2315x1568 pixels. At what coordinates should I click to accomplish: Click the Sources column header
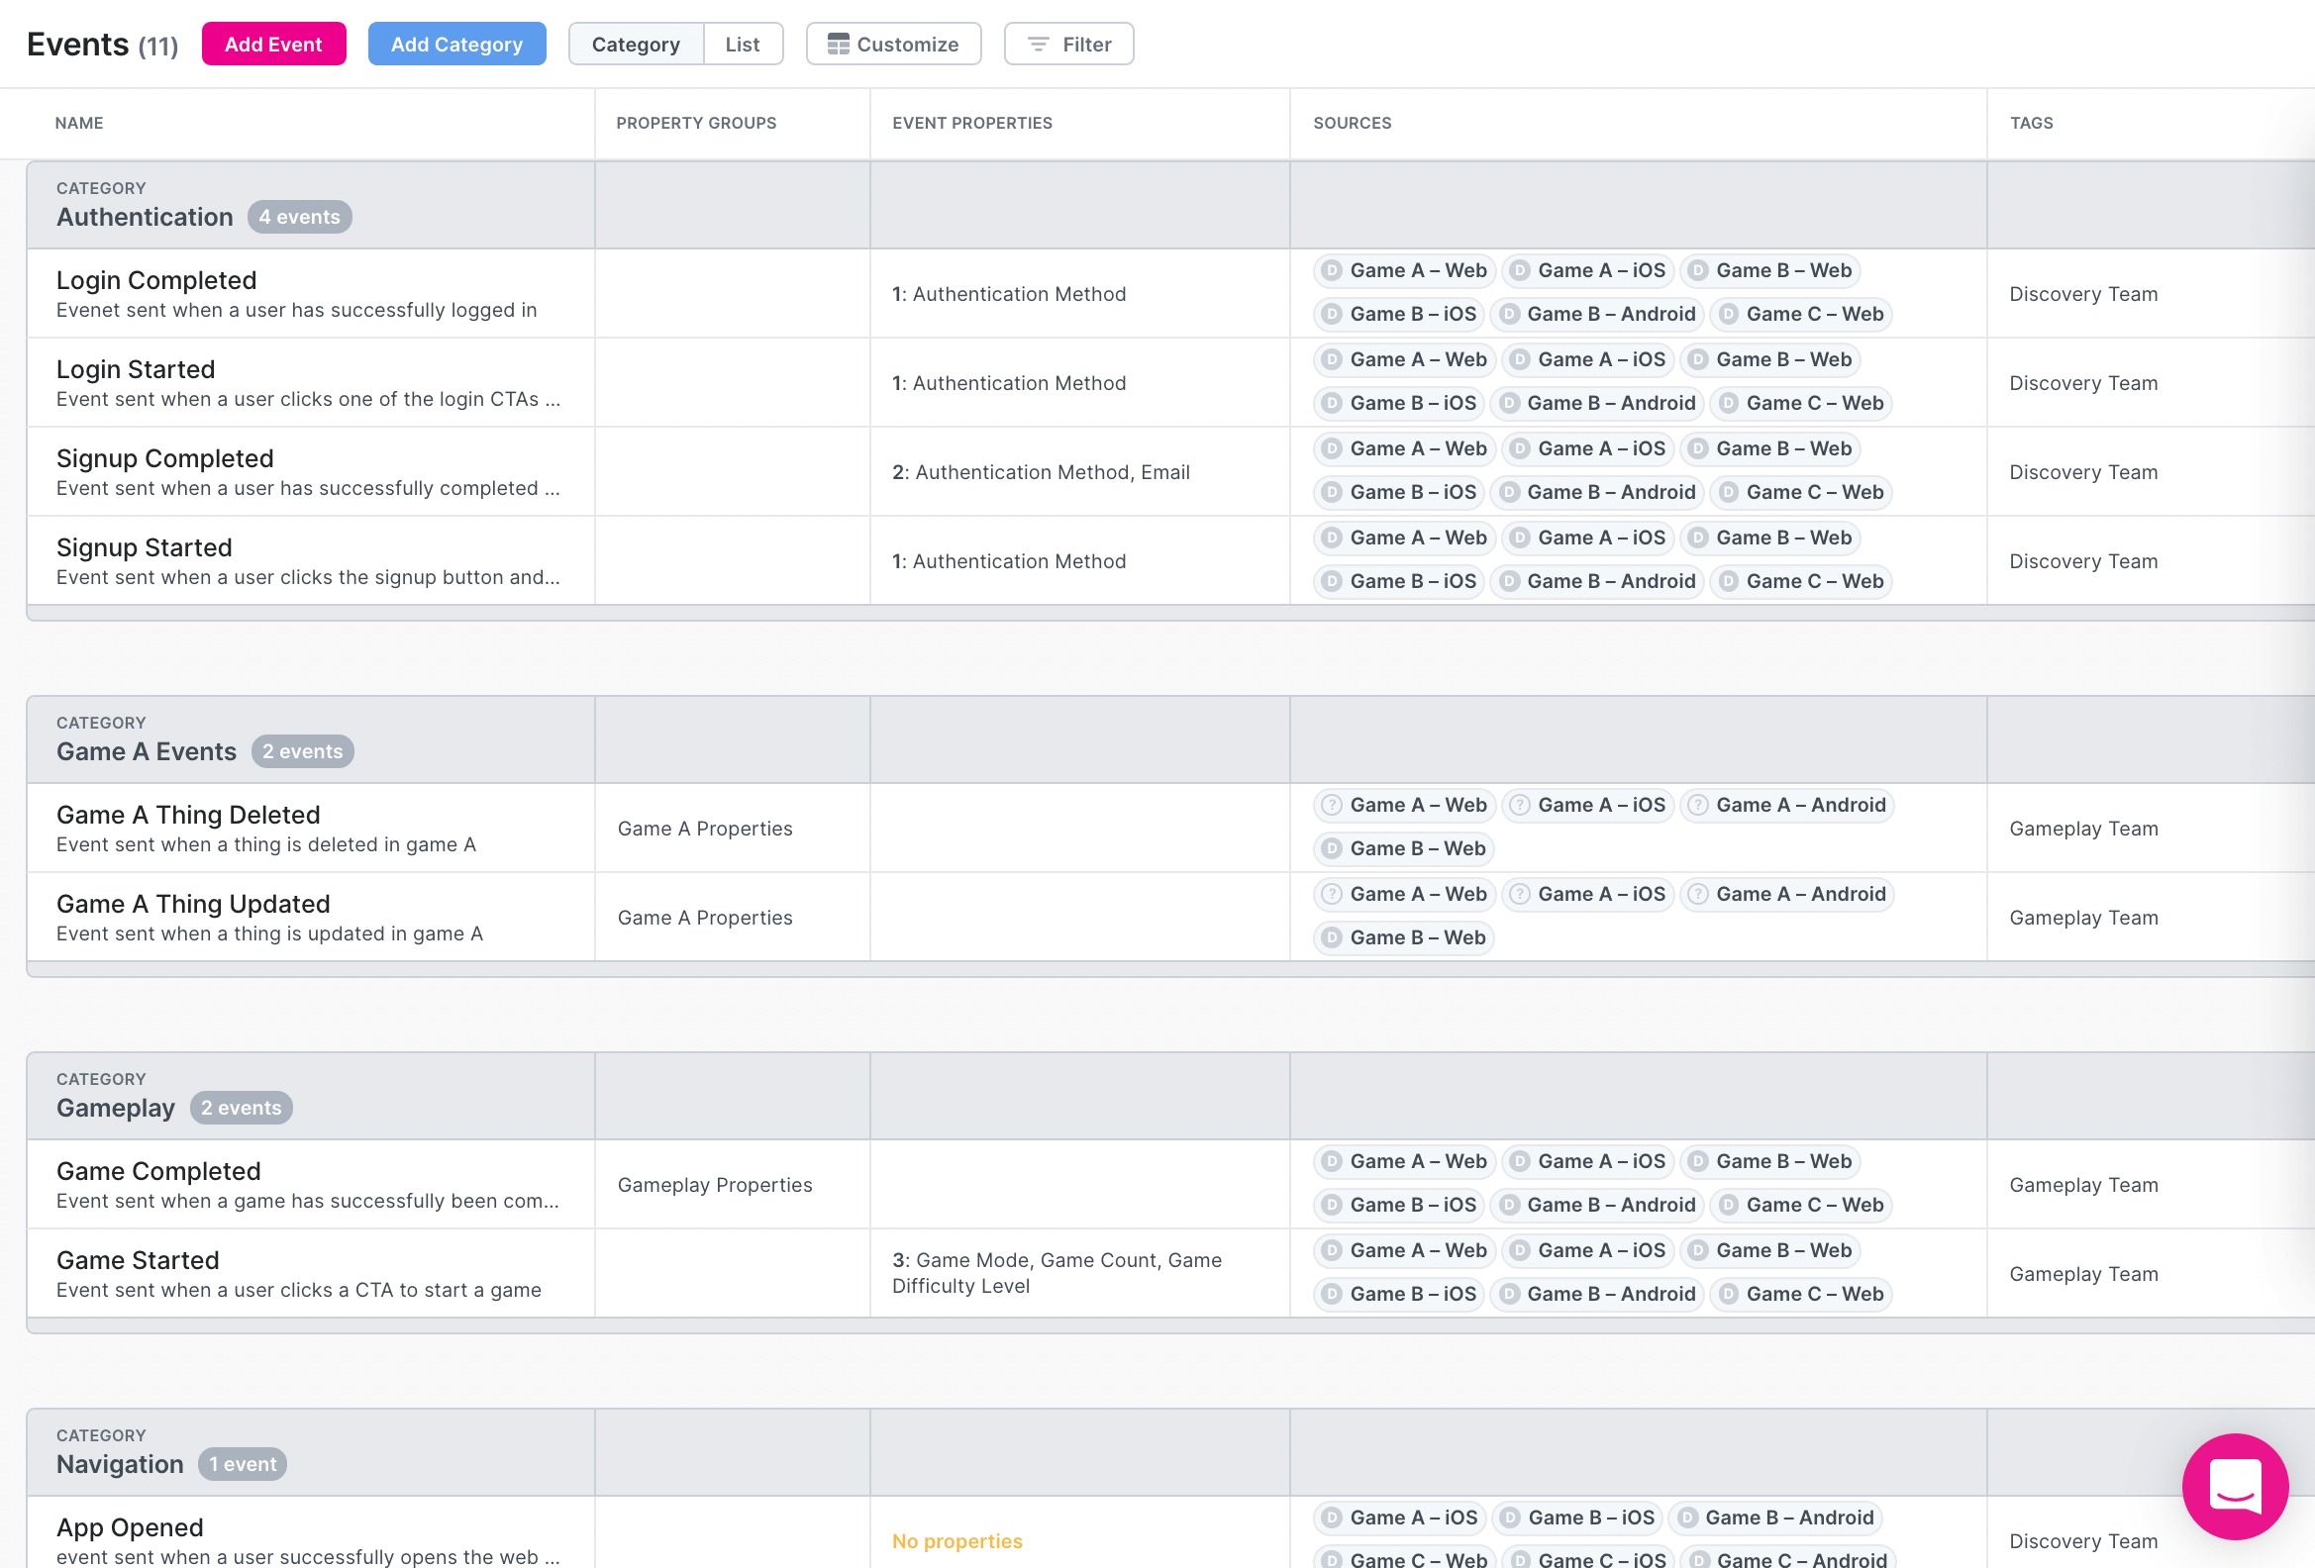click(1352, 124)
